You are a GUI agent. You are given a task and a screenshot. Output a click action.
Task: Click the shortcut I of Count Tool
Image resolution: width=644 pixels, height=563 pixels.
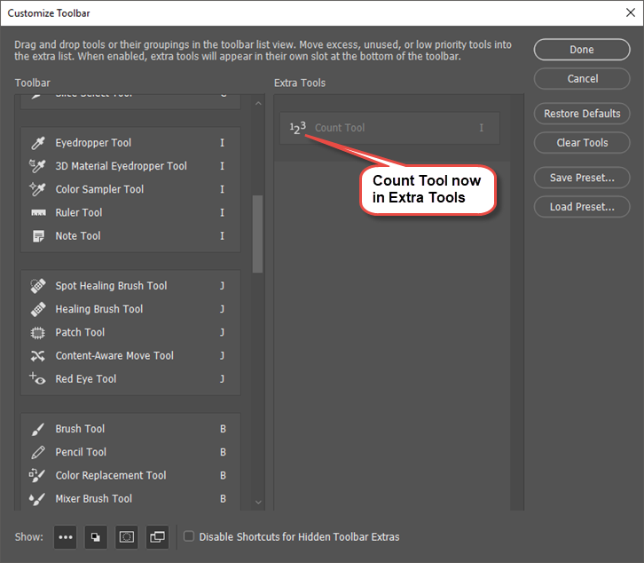click(482, 128)
